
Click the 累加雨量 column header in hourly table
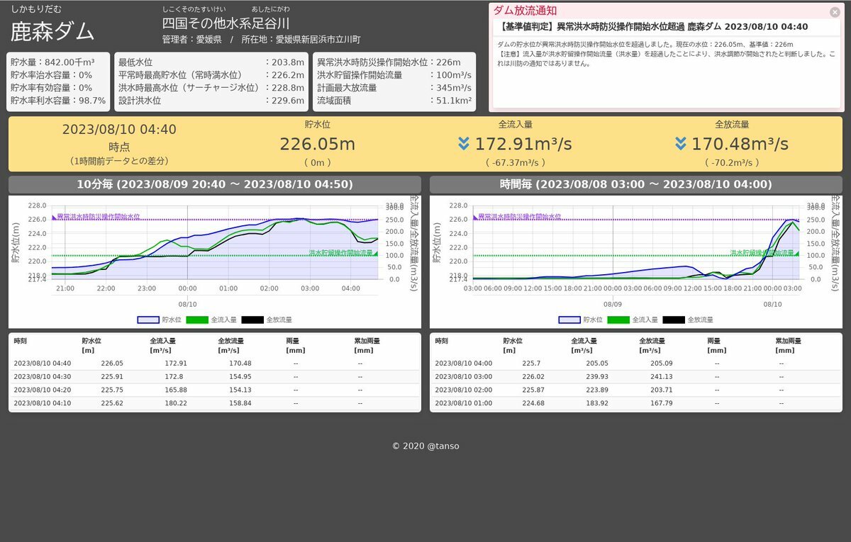(x=790, y=345)
